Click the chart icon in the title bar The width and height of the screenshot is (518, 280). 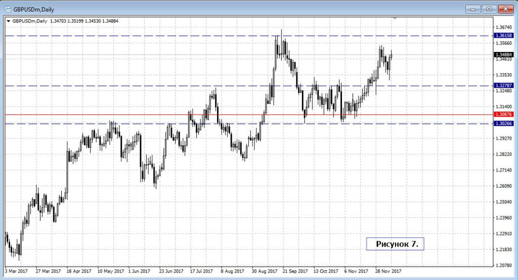coord(8,9)
